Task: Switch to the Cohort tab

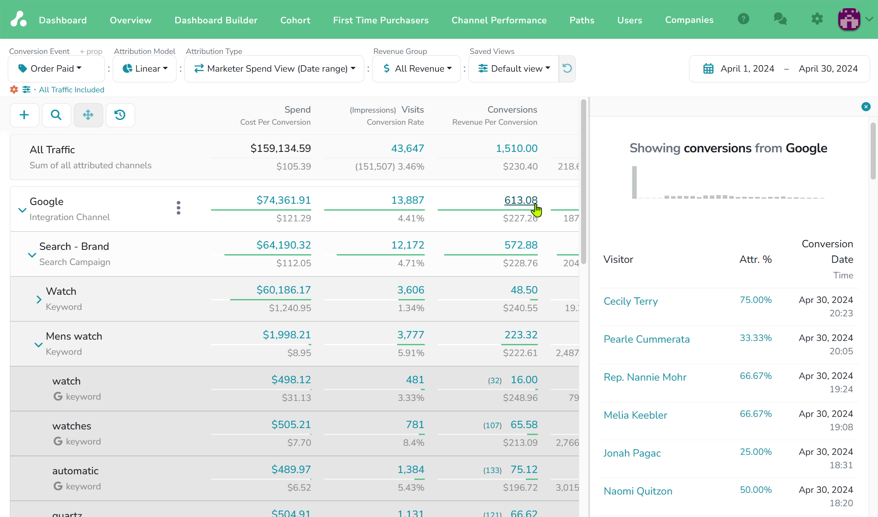Action: tap(295, 20)
